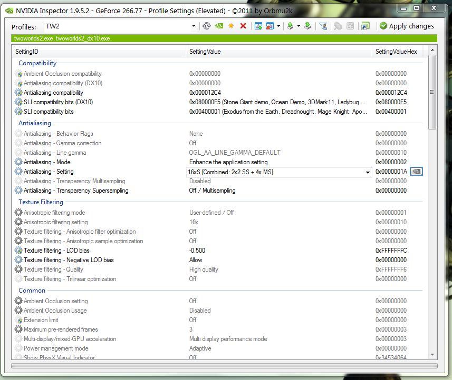Viewport: 452px width, 380px height.
Task: Click gear icon next to Maximum pre-rendered frames
Action: [18, 329]
